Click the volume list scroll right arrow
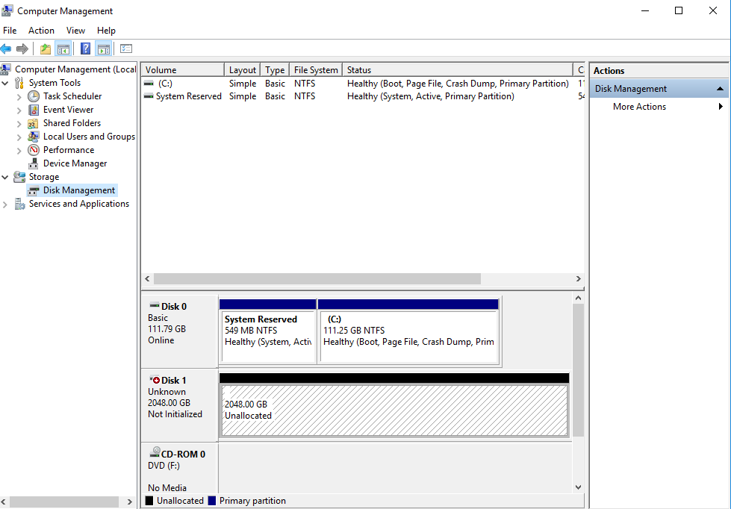The width and height of the screenshot is (731, 509). coord(578,278)
